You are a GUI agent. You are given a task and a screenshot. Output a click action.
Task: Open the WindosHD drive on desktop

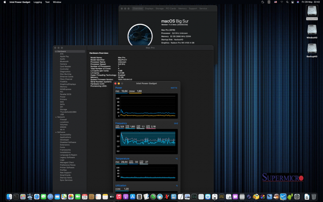coord(312,32)
